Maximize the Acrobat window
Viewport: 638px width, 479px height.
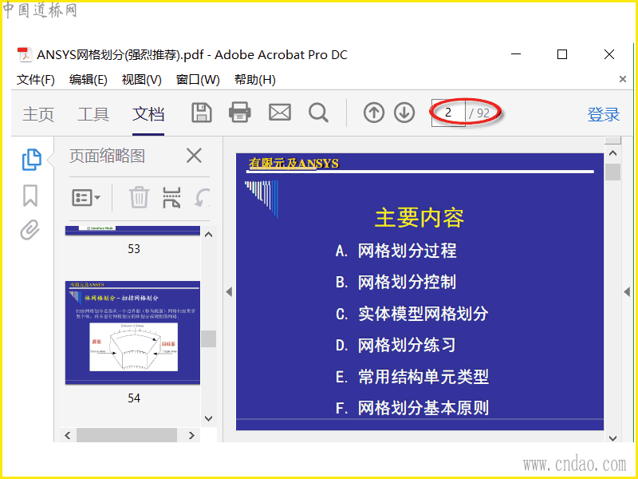click(x=562, y=54)
